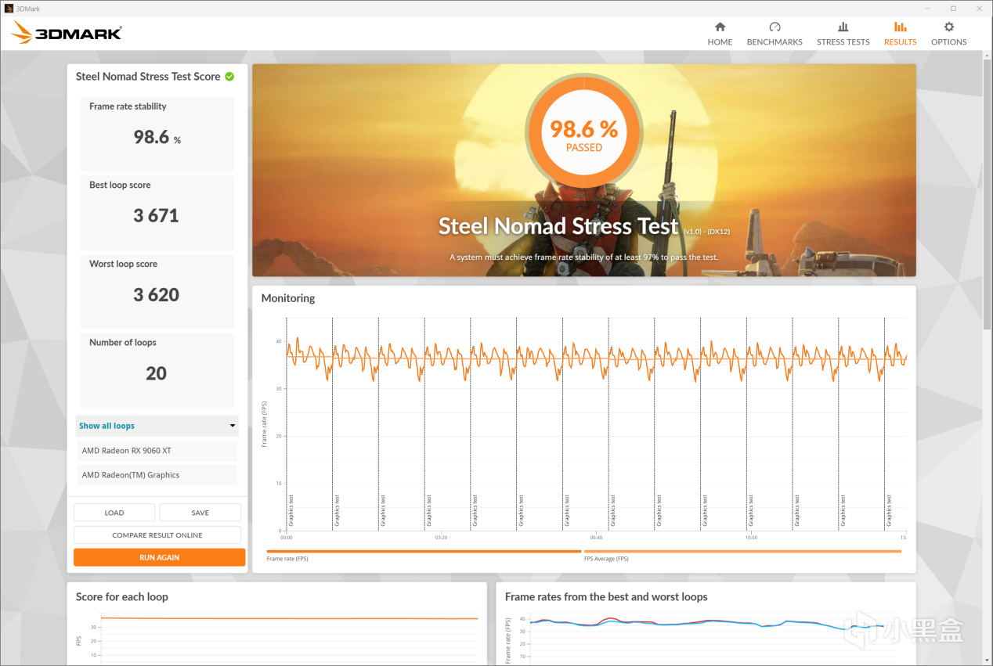
Task: Maximize the 3DMark window
Action: pyautogui.click(x=953, y=8)
